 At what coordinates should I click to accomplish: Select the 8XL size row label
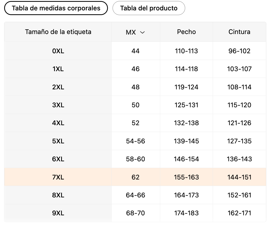tap(58, 195)
